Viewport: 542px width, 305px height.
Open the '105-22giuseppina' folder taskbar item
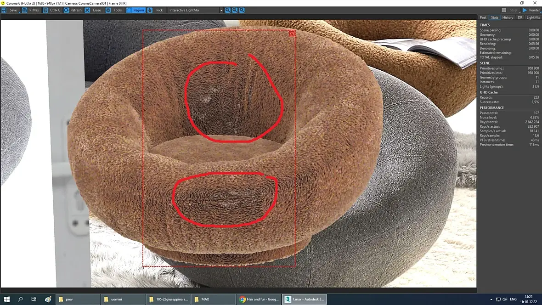(x=168, y=299)
